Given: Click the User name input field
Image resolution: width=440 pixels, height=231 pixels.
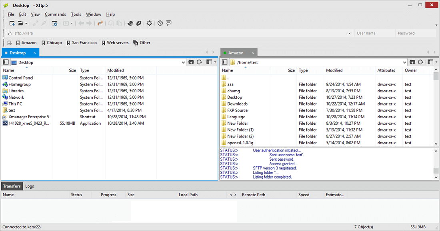Looking at the screenshot, I should coord(374,33).
